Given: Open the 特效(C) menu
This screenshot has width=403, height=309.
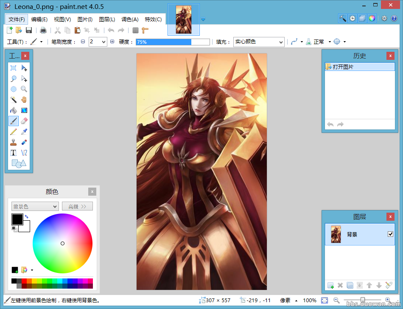Looking at the screenshot, I should (153, 20).
